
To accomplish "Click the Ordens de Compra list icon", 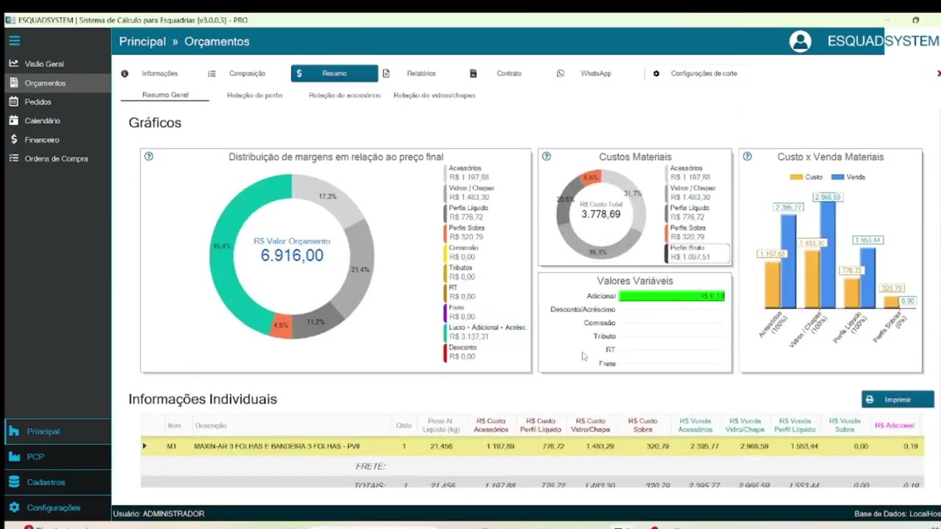I will coord(13,158).
